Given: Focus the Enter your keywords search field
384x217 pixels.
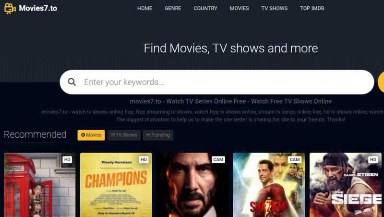Looking at the screenshot, I should pyautogui.click(x=217, y=82).
